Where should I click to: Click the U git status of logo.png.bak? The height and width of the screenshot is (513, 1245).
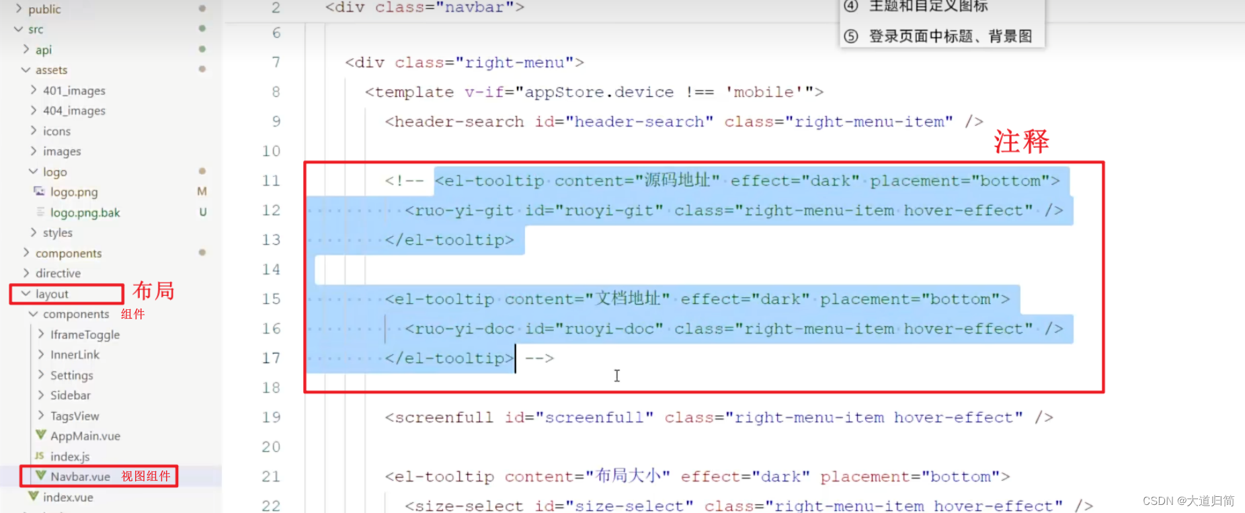[203, 212]
